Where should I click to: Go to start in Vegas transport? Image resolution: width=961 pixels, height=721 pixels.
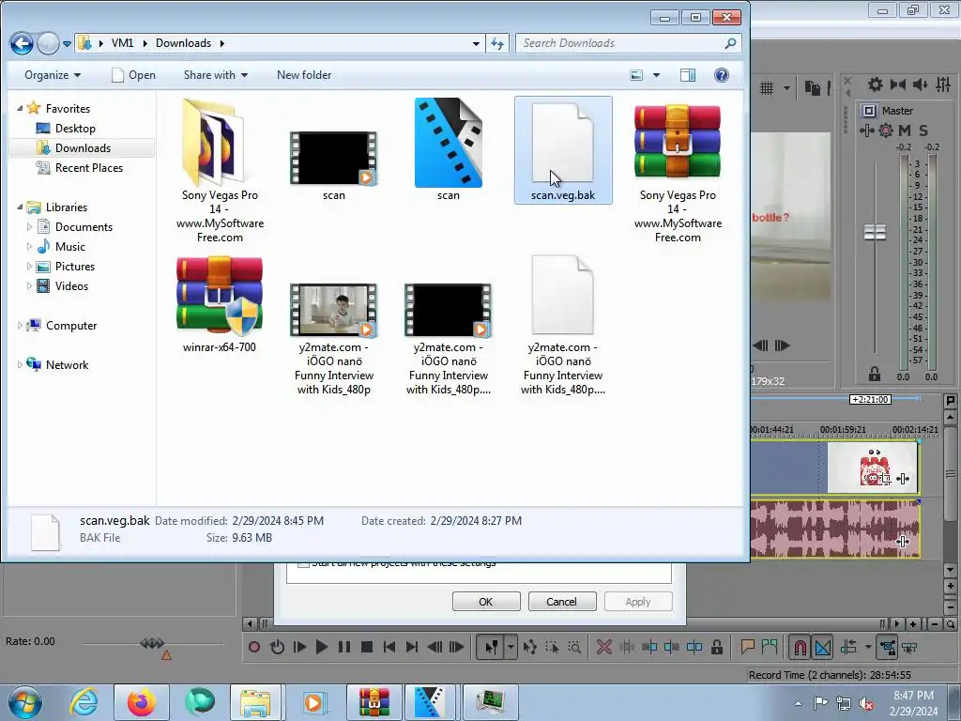pos(389,647)
